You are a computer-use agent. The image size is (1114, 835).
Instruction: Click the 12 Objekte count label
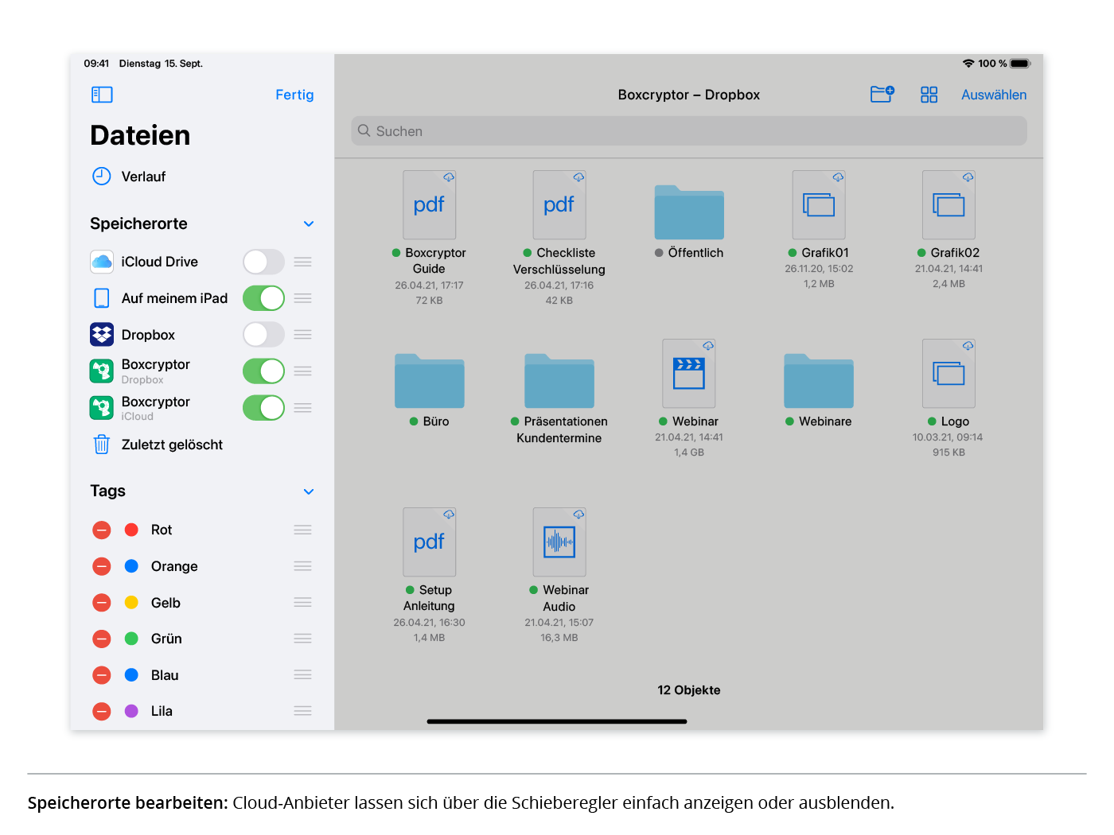pyautogui.click(x=689, y=690)
